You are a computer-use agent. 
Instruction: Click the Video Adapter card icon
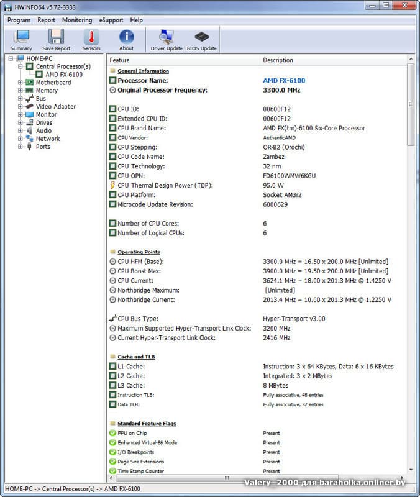[29, 106]
